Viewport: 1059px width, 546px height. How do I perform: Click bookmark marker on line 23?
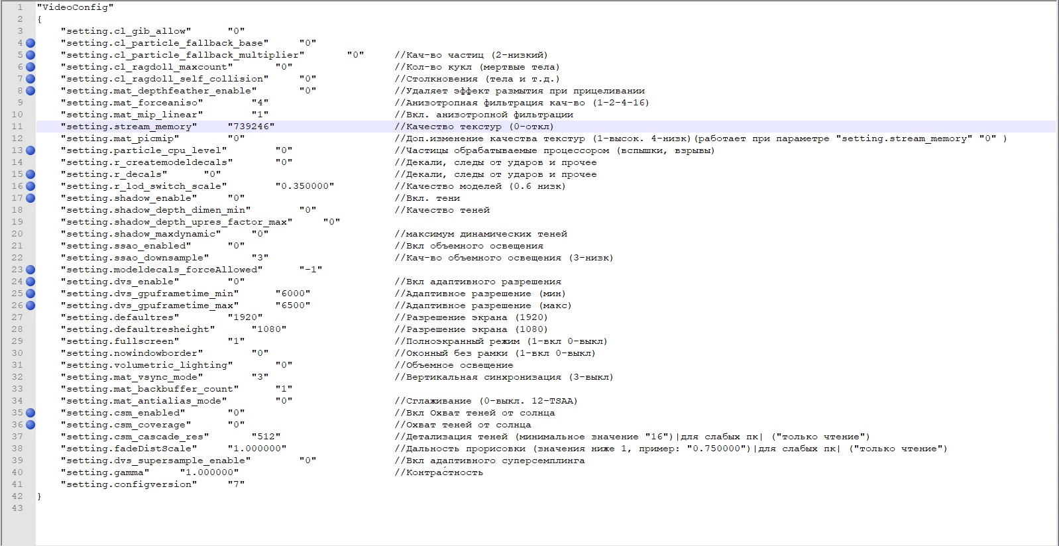(30, 270)
